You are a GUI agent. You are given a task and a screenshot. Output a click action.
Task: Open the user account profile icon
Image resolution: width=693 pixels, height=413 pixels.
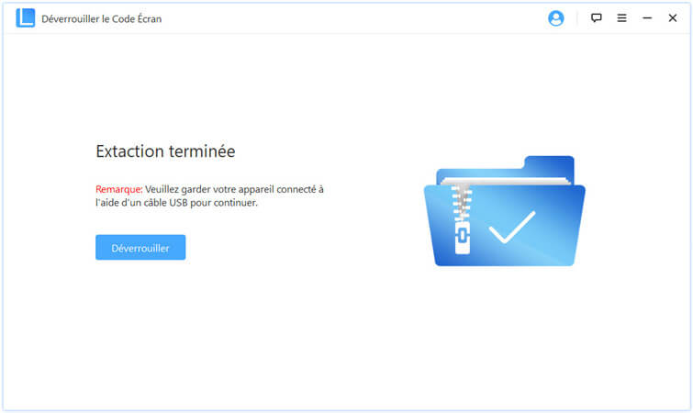pyautogui.click(x=555, y=18)
